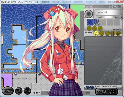Click the anchor marker near the character's right shoulder
The height and width of the screenshot is (97, 124).
75,53
